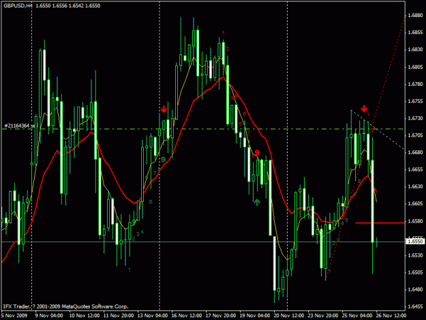
Task: Click the 25 Nov 04:00 time label
Action: point(357,315)
